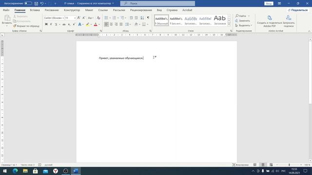The width and height of the screenshot is (312, 175).
Task: Expand the styles gallery more arrow
Action: point(229,24)
